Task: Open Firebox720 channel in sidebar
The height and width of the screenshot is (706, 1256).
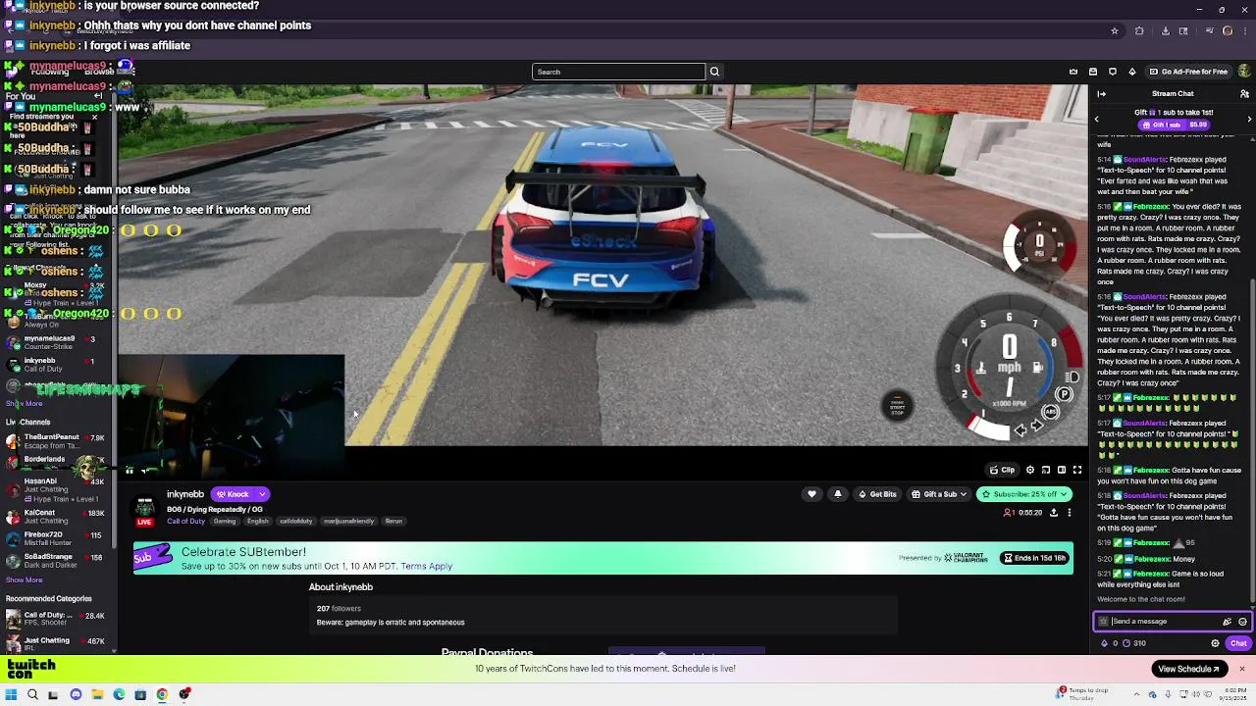Action: click(x=57, y=538)
